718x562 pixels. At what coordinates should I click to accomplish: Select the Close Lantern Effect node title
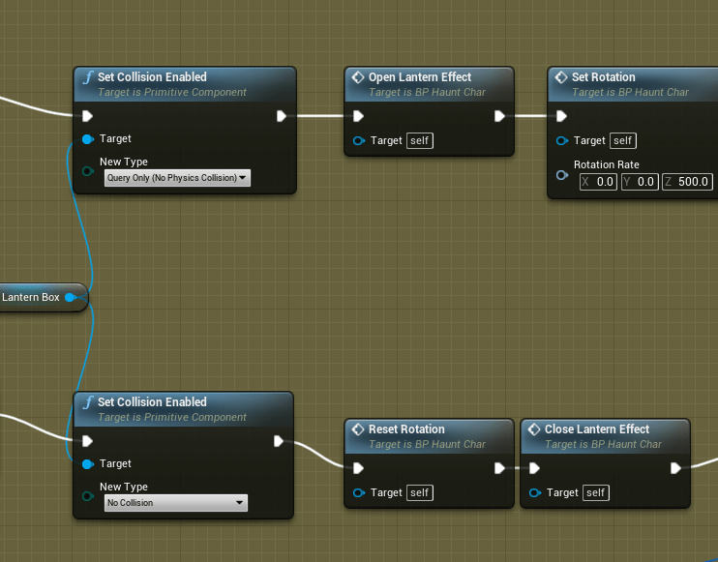(x=597, y=429)
